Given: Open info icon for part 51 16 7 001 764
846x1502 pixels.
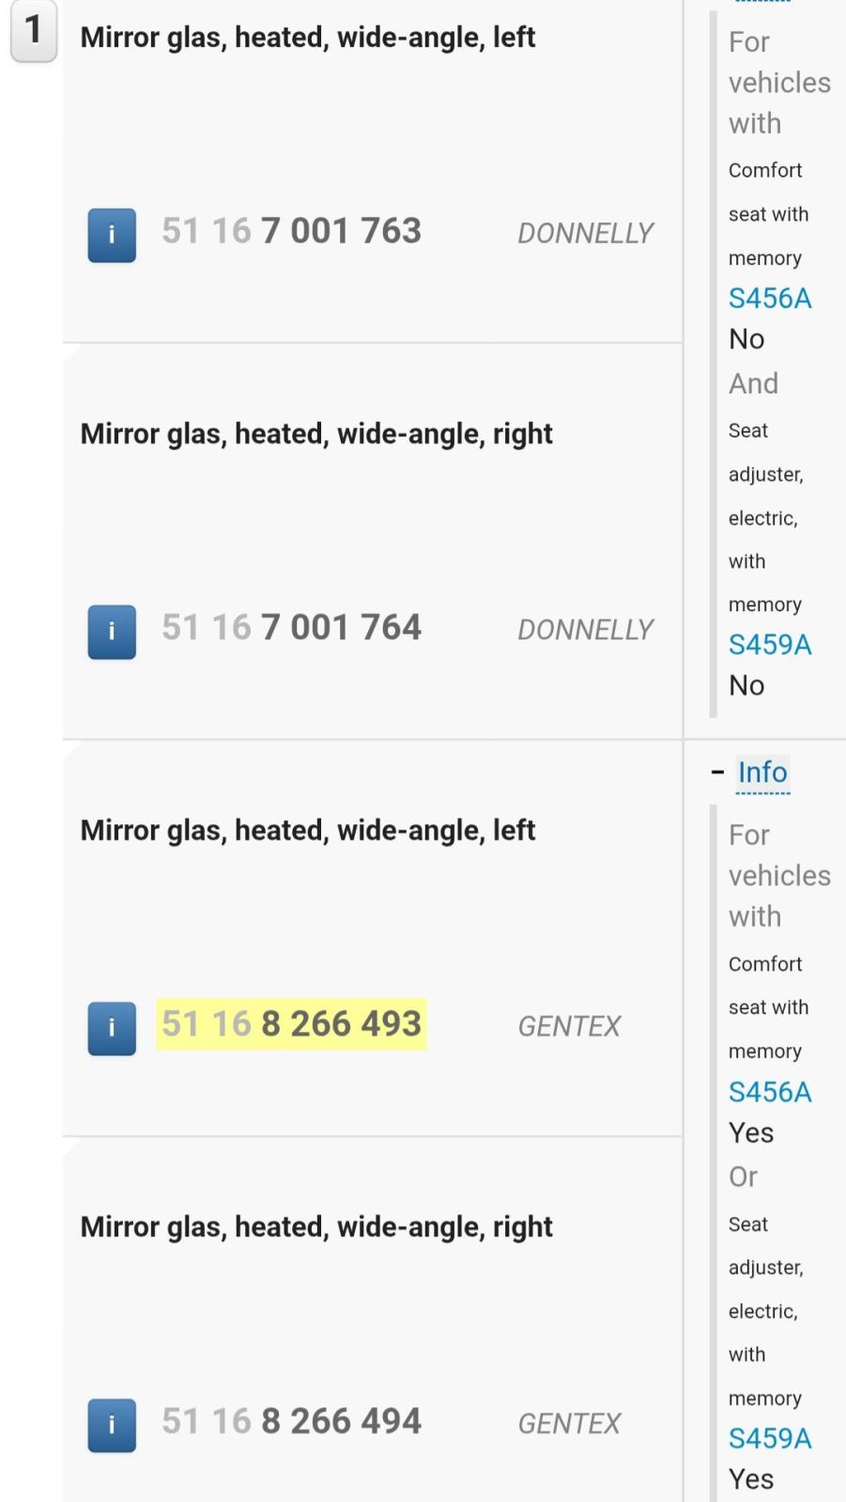Looking at the screenshot, I should coord(112,632).
